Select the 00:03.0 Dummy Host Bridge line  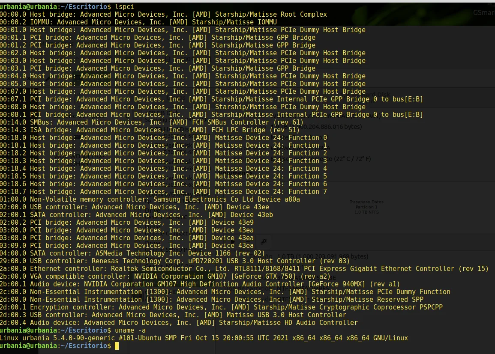click(183, 61)
